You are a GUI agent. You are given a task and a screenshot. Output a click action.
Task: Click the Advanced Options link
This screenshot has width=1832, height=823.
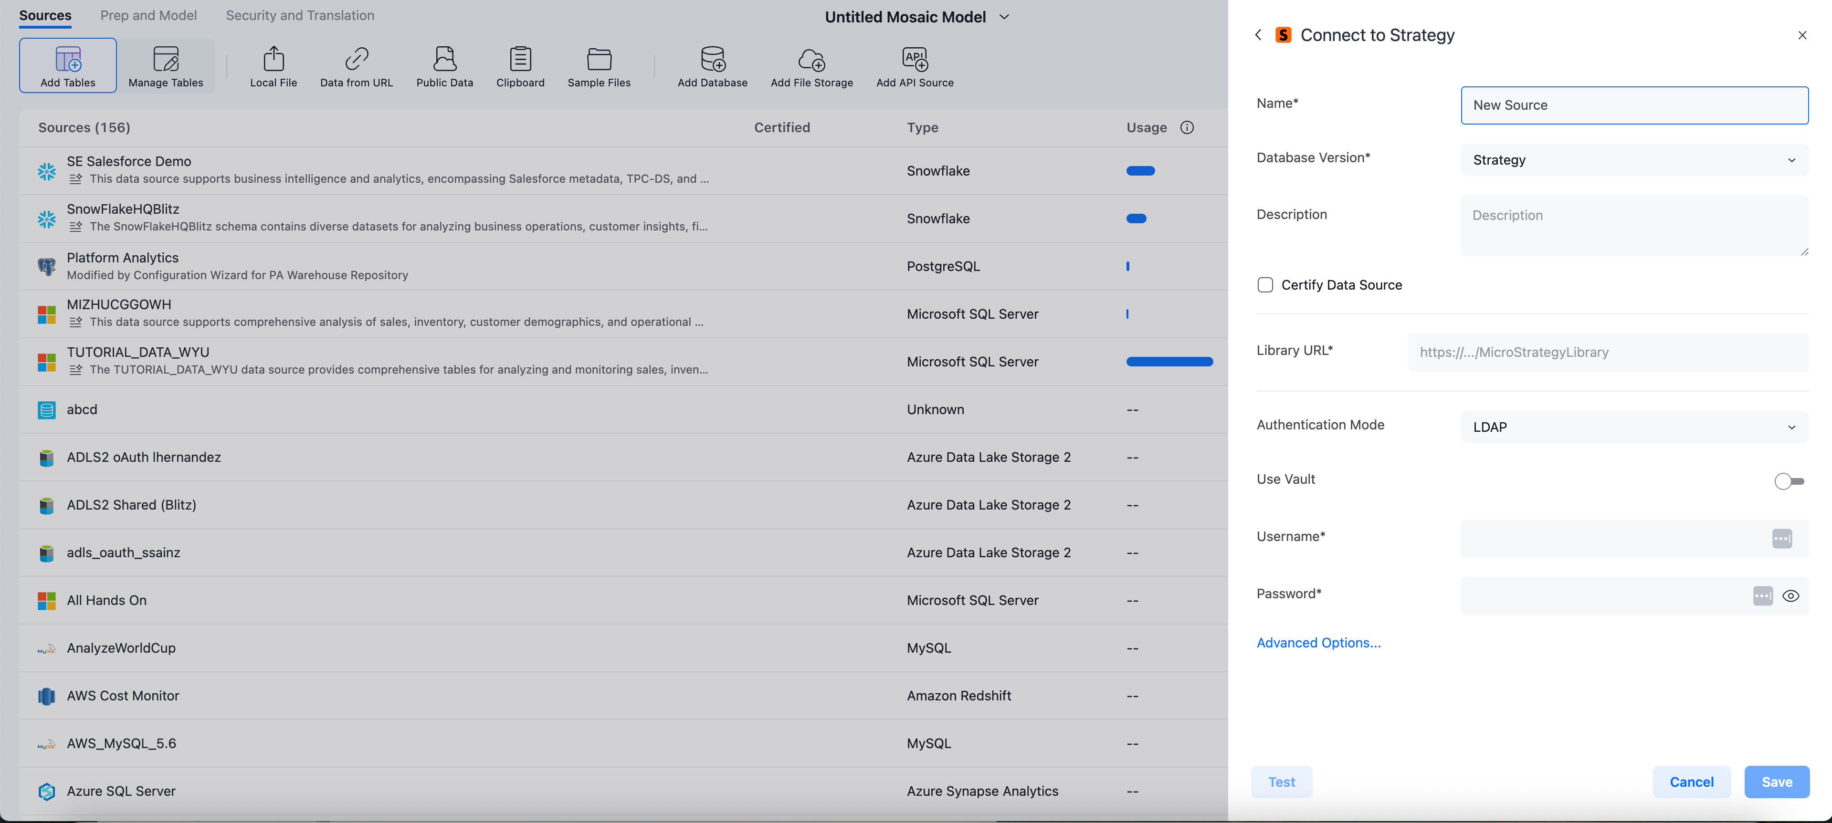coord(1318,643)
